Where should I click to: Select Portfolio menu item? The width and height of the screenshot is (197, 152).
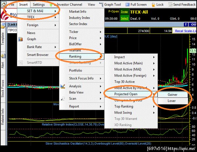82,71
